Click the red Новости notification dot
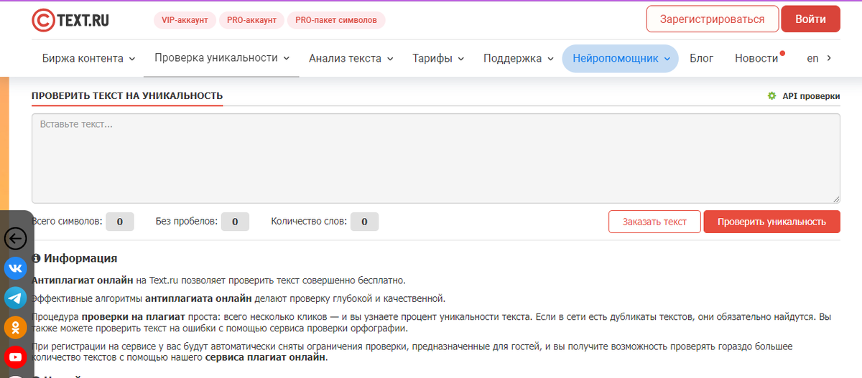Image resolution: width=862 pixels, height=378 pixels. click(x=782, y=53)
